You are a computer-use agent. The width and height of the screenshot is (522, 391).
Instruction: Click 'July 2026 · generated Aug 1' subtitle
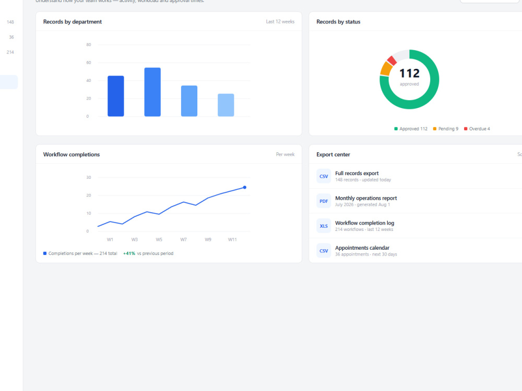click(x=363, y=204)
